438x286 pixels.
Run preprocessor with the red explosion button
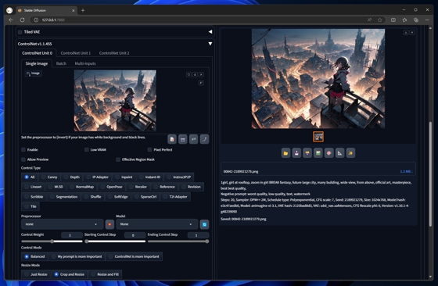coord(109,224)
